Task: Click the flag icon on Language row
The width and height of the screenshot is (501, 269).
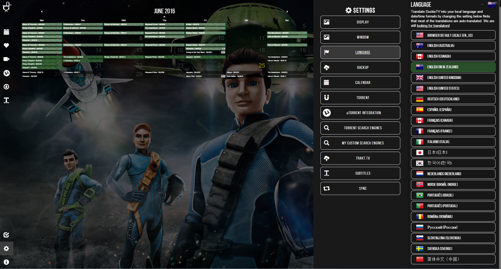Action: point(327,52)
